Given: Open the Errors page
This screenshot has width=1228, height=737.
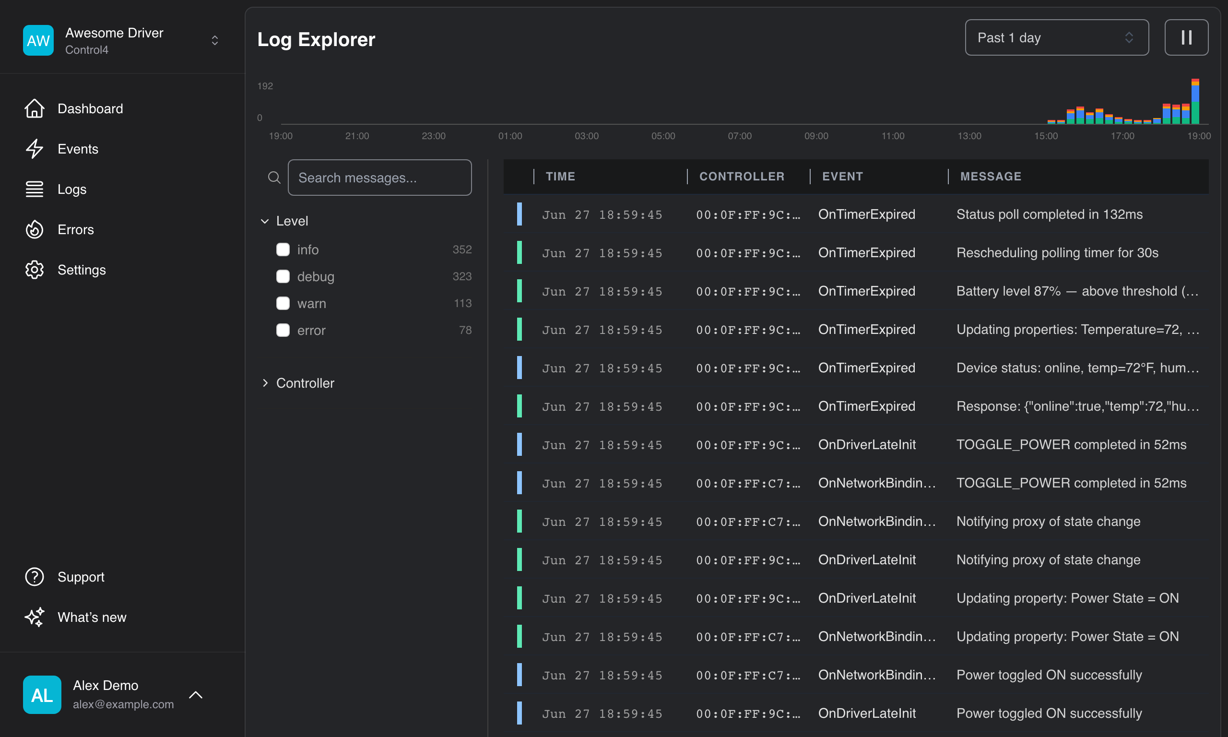Looking at the screenshot, I should tap(75, 229).
